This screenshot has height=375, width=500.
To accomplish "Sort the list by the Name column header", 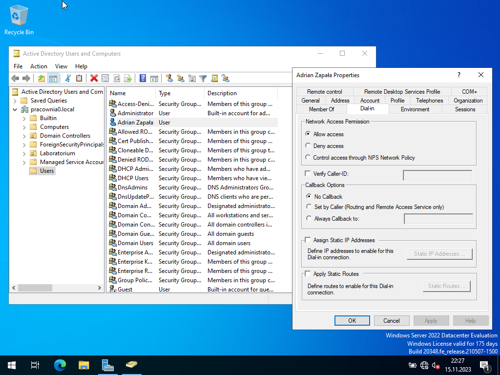I will (131, 93).
